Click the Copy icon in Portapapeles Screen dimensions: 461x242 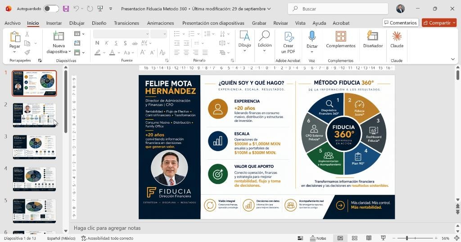tap(27, 44)
